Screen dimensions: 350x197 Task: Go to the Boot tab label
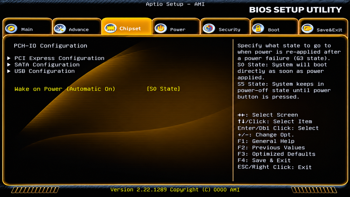[274, 30]
